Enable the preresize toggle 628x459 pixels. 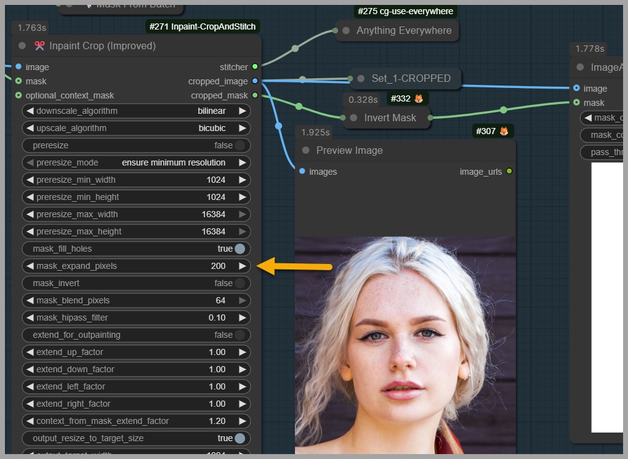(x=240, y=145)
